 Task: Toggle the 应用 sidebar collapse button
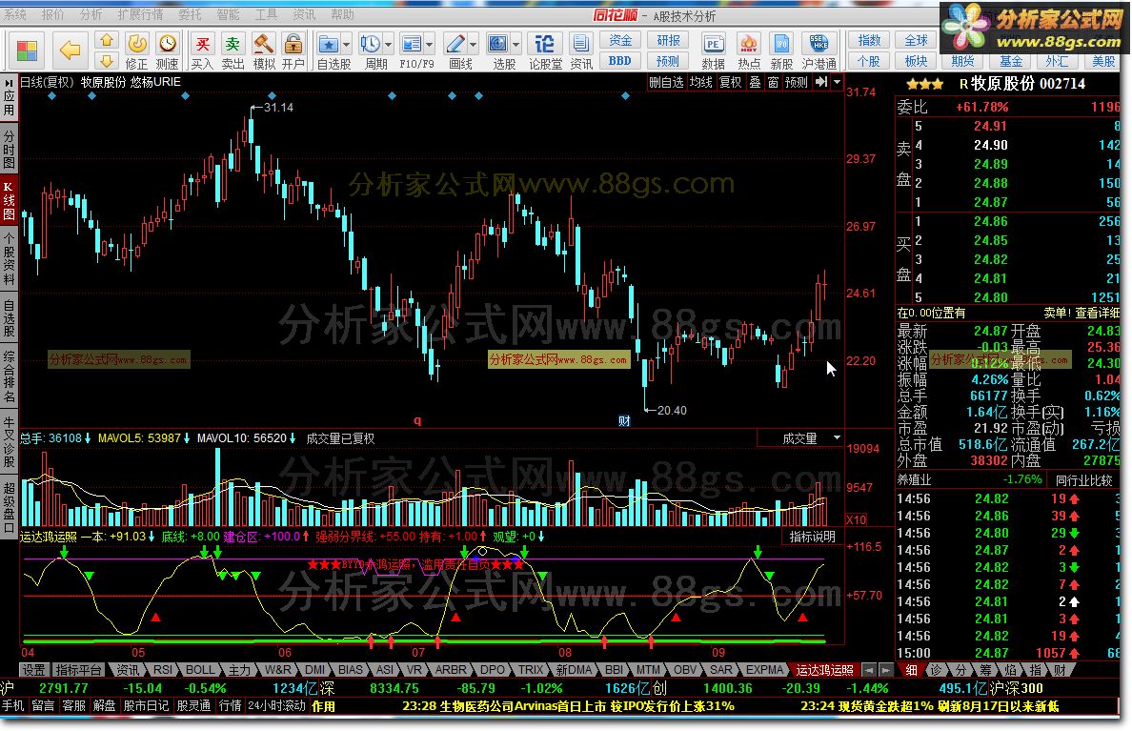[9, 97]
